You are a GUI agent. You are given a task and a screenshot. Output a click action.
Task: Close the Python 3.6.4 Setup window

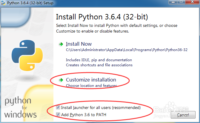192,2
